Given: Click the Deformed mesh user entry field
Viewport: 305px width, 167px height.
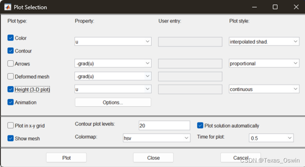Looking at the screenshot, I should click(190, 77).
